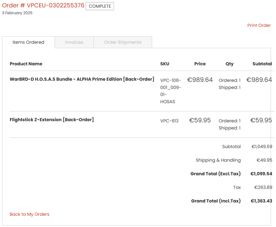Click the Grand Total (Incl.Tax) amount
The height and width of the screenshot is (227, 276).
click(x=261, y=201)
